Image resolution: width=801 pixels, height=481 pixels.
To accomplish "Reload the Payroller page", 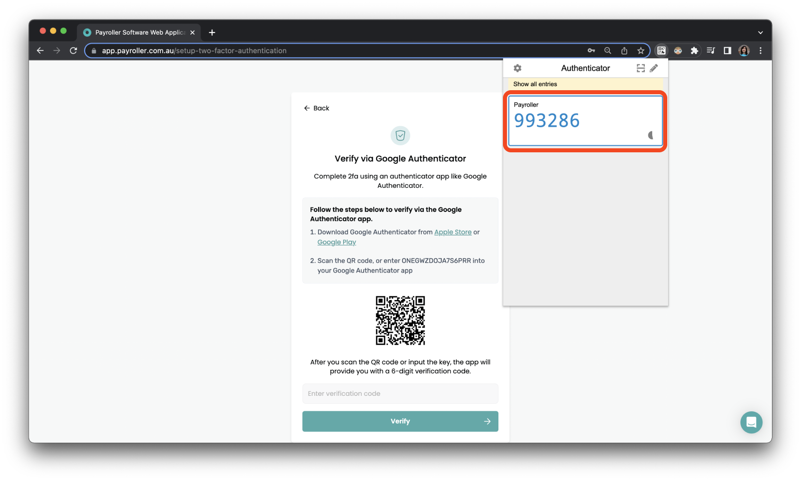I will point(73,51).
